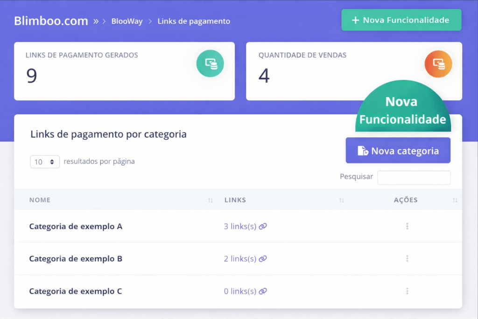Screen dimensions: 478x319
Task: Open actions menu for Categoria de exemplo B
Action: (407, 259)
